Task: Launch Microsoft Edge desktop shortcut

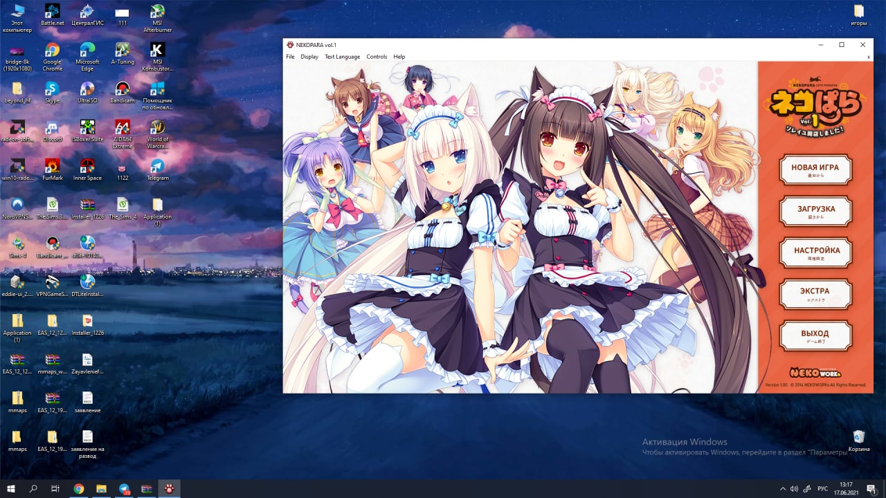Action: tap(87, 57)
